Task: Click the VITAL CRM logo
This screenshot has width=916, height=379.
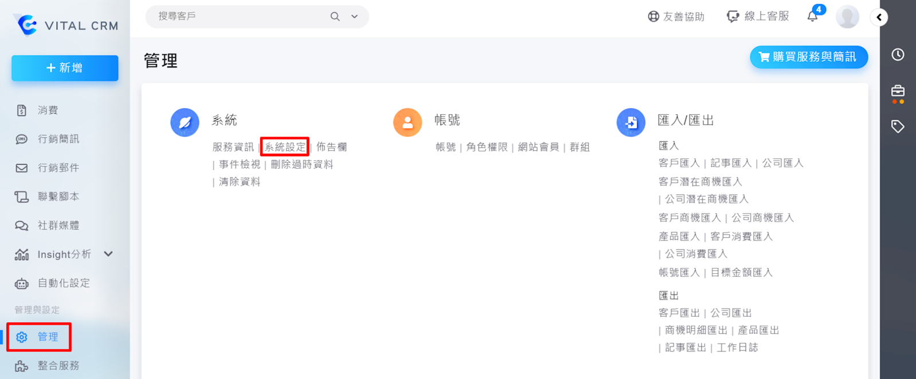Action: [x=65, y=25]
